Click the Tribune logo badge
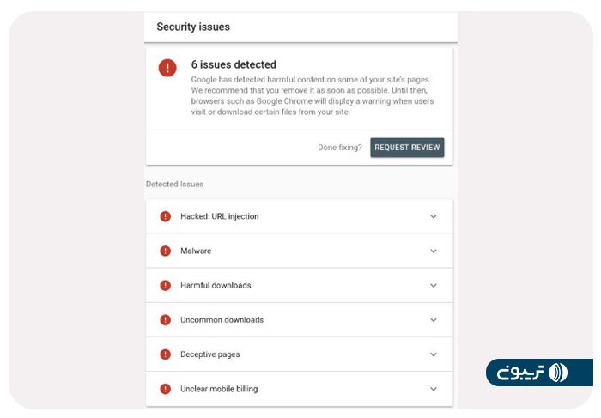The height and width of the screenshot is (418, 601). 538,373
